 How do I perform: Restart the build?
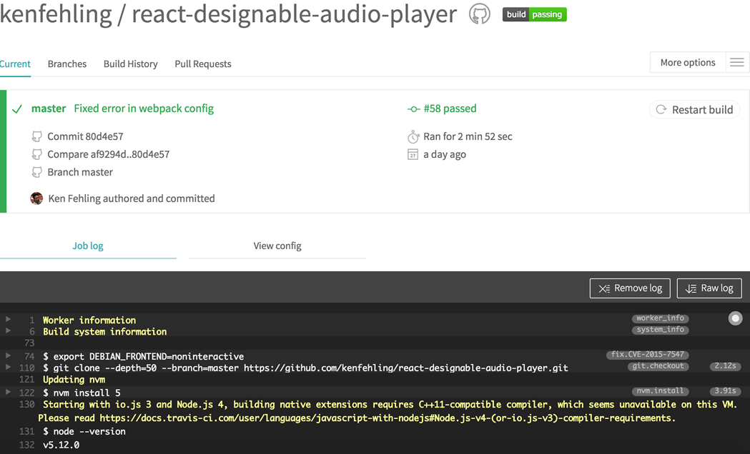pyautogui.click(x=694, y=109)
